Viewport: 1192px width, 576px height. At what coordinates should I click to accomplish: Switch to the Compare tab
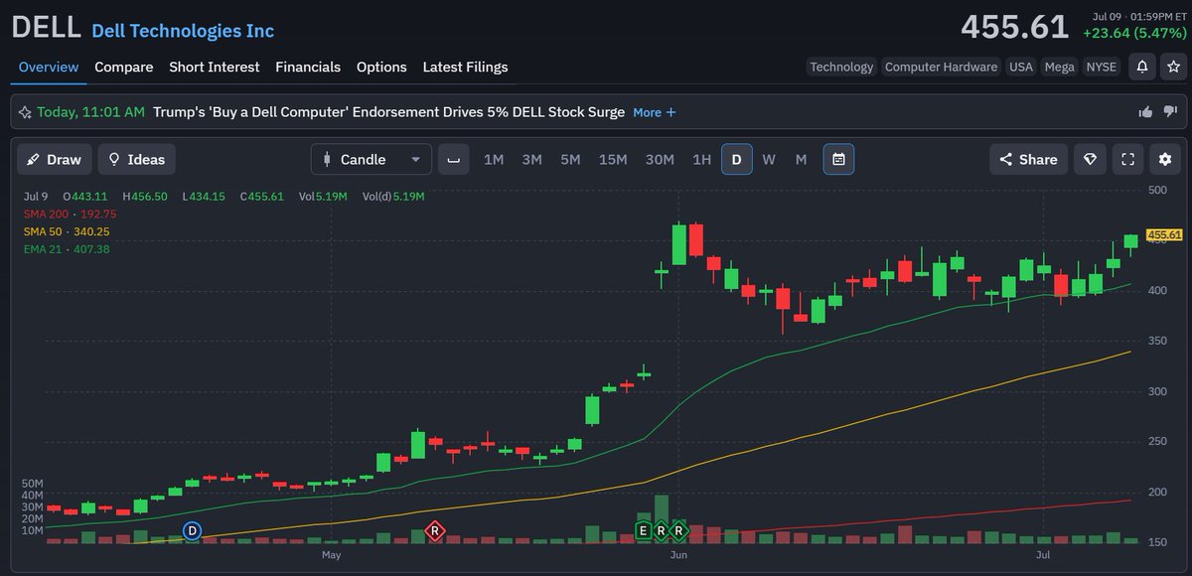click(x=124, y=68)
